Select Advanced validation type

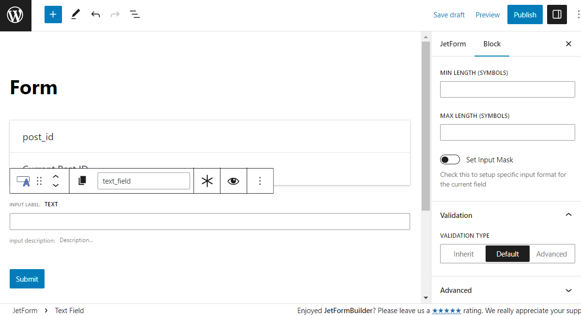[x=552, y=254]
